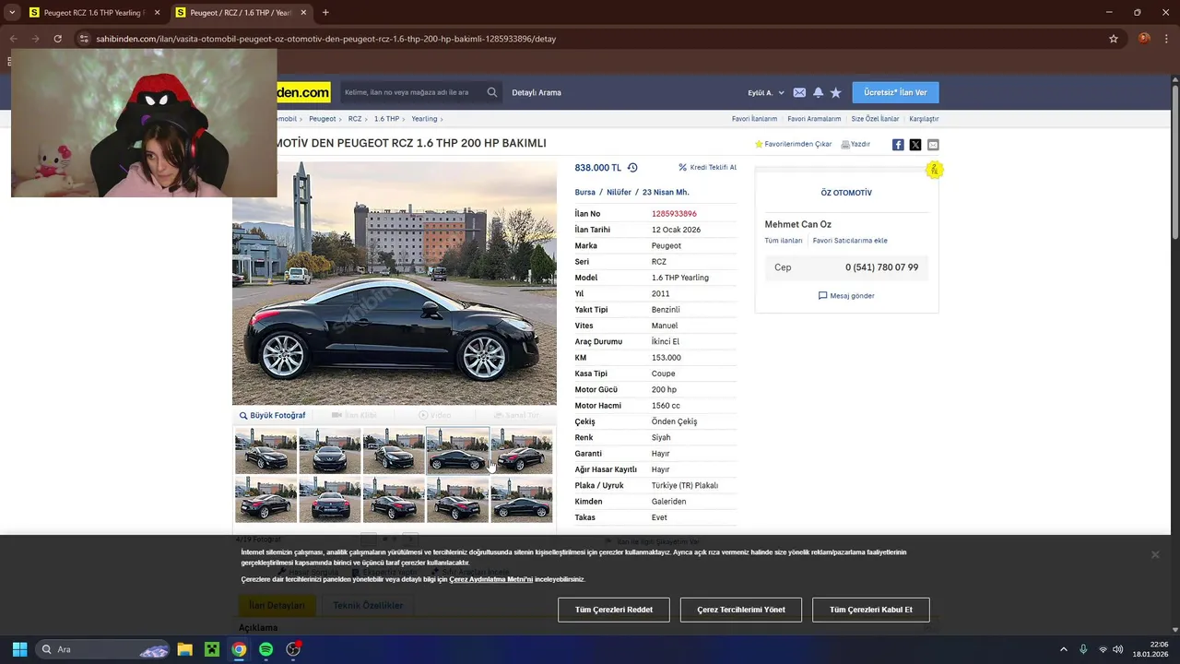This screenshot has width=1180, height=664.
Task: Switch to first tab Peugeot RCZ 1.6 THP Yearling
Action: pyautogui.click(x=88, y=13)
